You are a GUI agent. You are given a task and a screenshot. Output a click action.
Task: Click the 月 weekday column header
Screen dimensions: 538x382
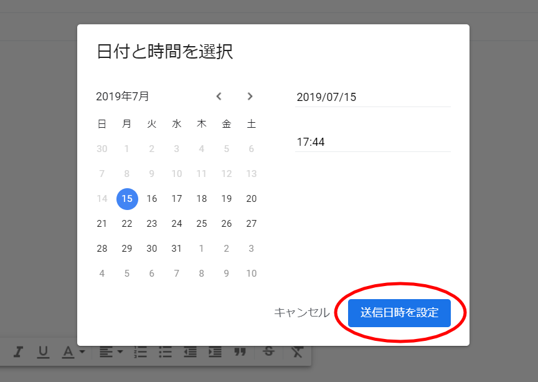coord(126,123)
